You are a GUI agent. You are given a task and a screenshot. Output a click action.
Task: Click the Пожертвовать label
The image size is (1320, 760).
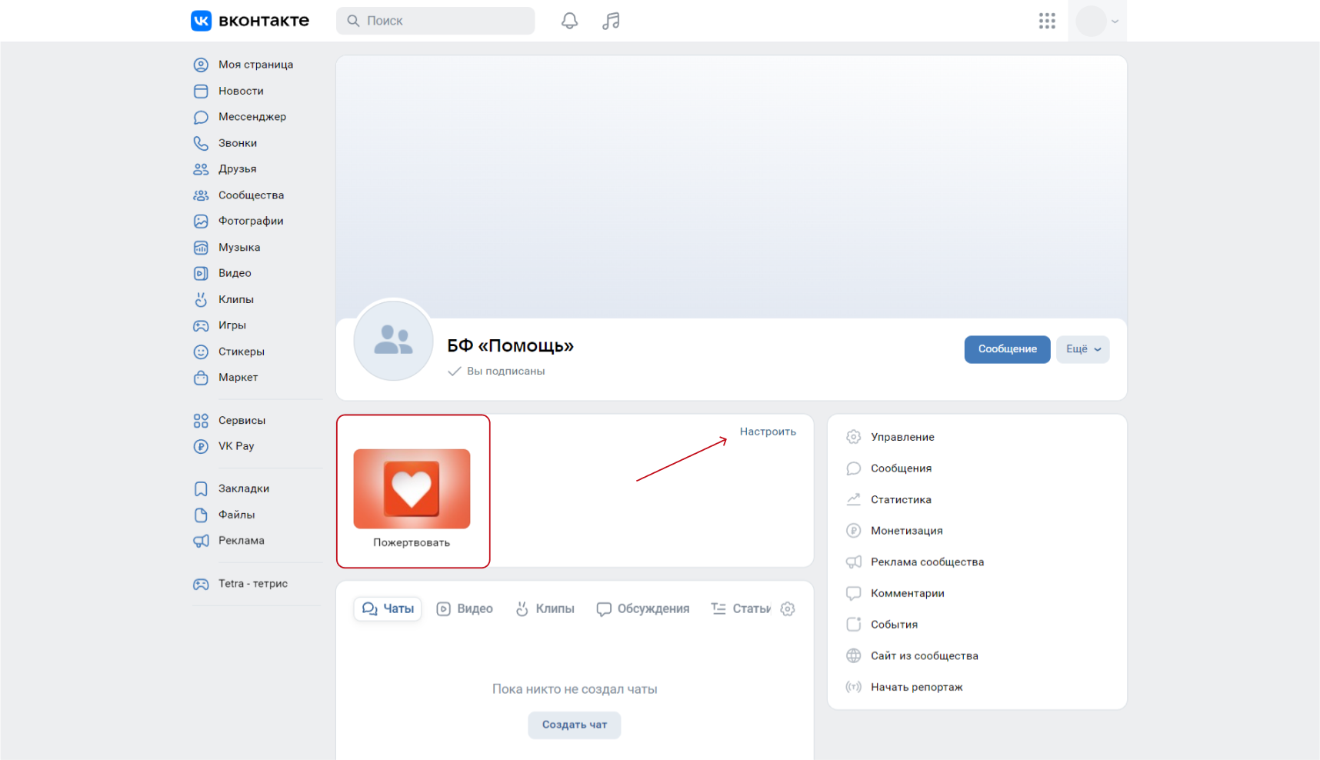(x=412, y=542)
